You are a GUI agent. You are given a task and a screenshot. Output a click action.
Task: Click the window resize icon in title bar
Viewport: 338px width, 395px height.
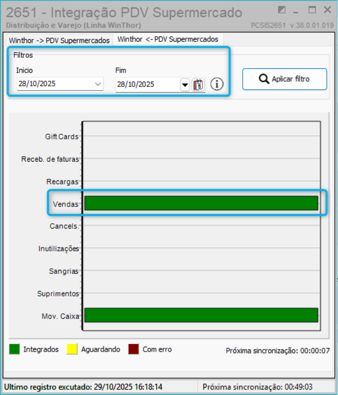tap(281, 10)
